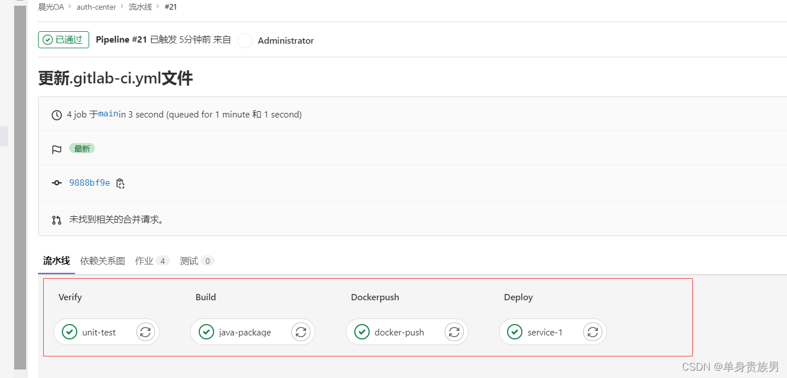
Task: Click the Administrator avatar
Action: coord(245,40)
